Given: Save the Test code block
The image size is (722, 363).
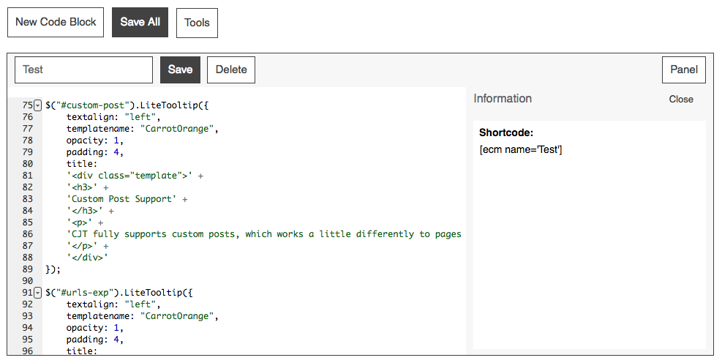Looking at the screenshot, I should tap(180, 70).
